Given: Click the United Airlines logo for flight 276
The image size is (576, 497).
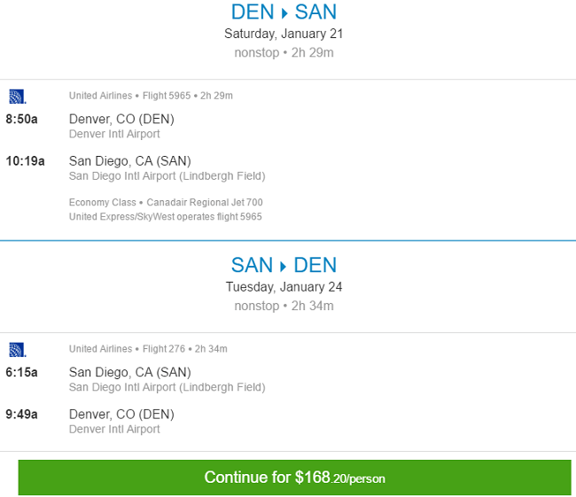Looking at the screenshot, I should (17, 350).
